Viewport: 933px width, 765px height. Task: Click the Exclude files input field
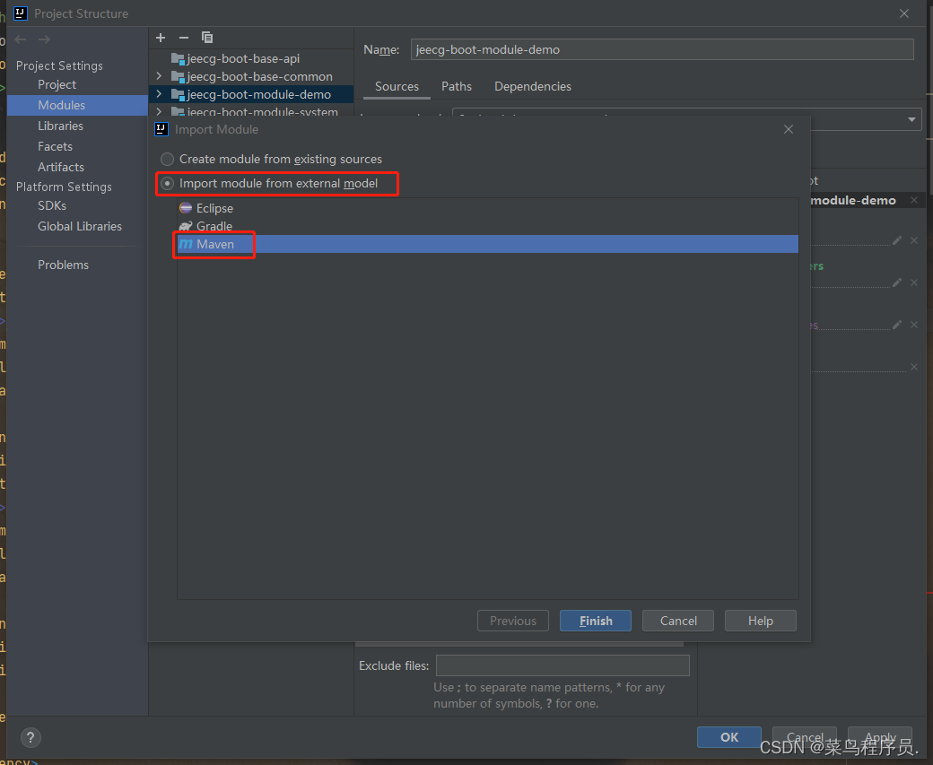click(x=562, y=665)
